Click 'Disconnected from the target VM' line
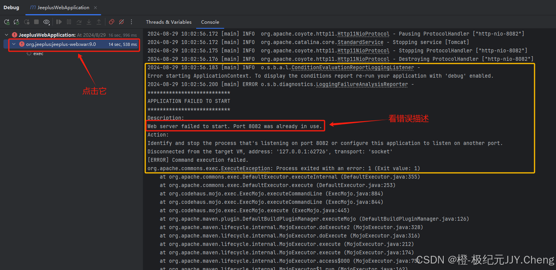Viewport: 556px width, 270px height. pyautogui.click(x=270, y=151)
